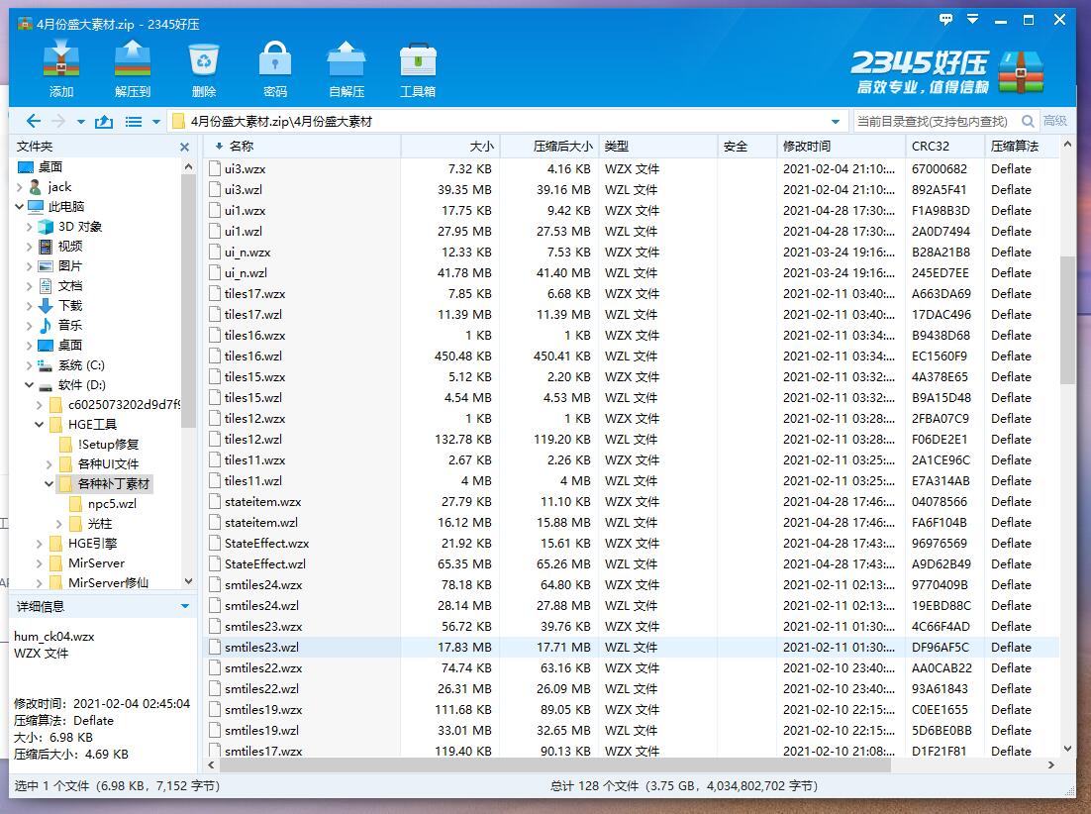Click the 删除 (Delete) recycle bin icon

pos(204,58)
